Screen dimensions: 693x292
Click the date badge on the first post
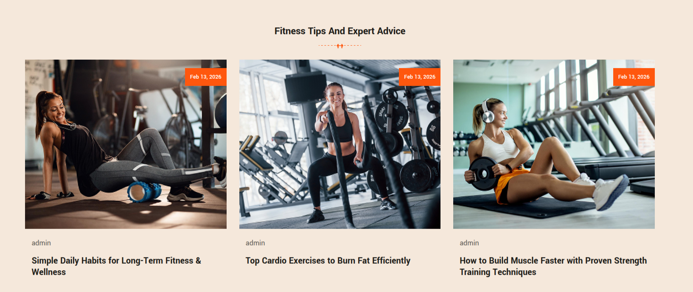pyautogui.click(x=205, y=77)
